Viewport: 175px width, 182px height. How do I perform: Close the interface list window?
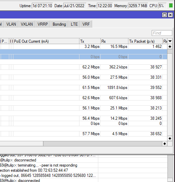[170, 15]
